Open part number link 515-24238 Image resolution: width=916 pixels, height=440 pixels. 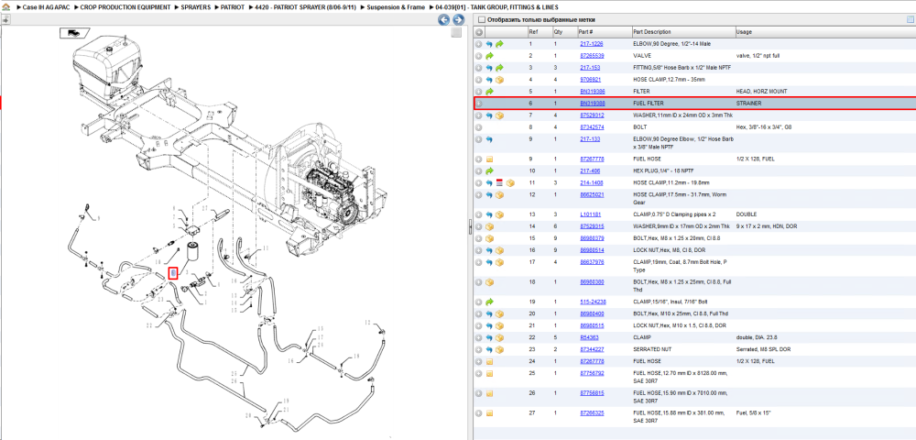tap(593, 302)
